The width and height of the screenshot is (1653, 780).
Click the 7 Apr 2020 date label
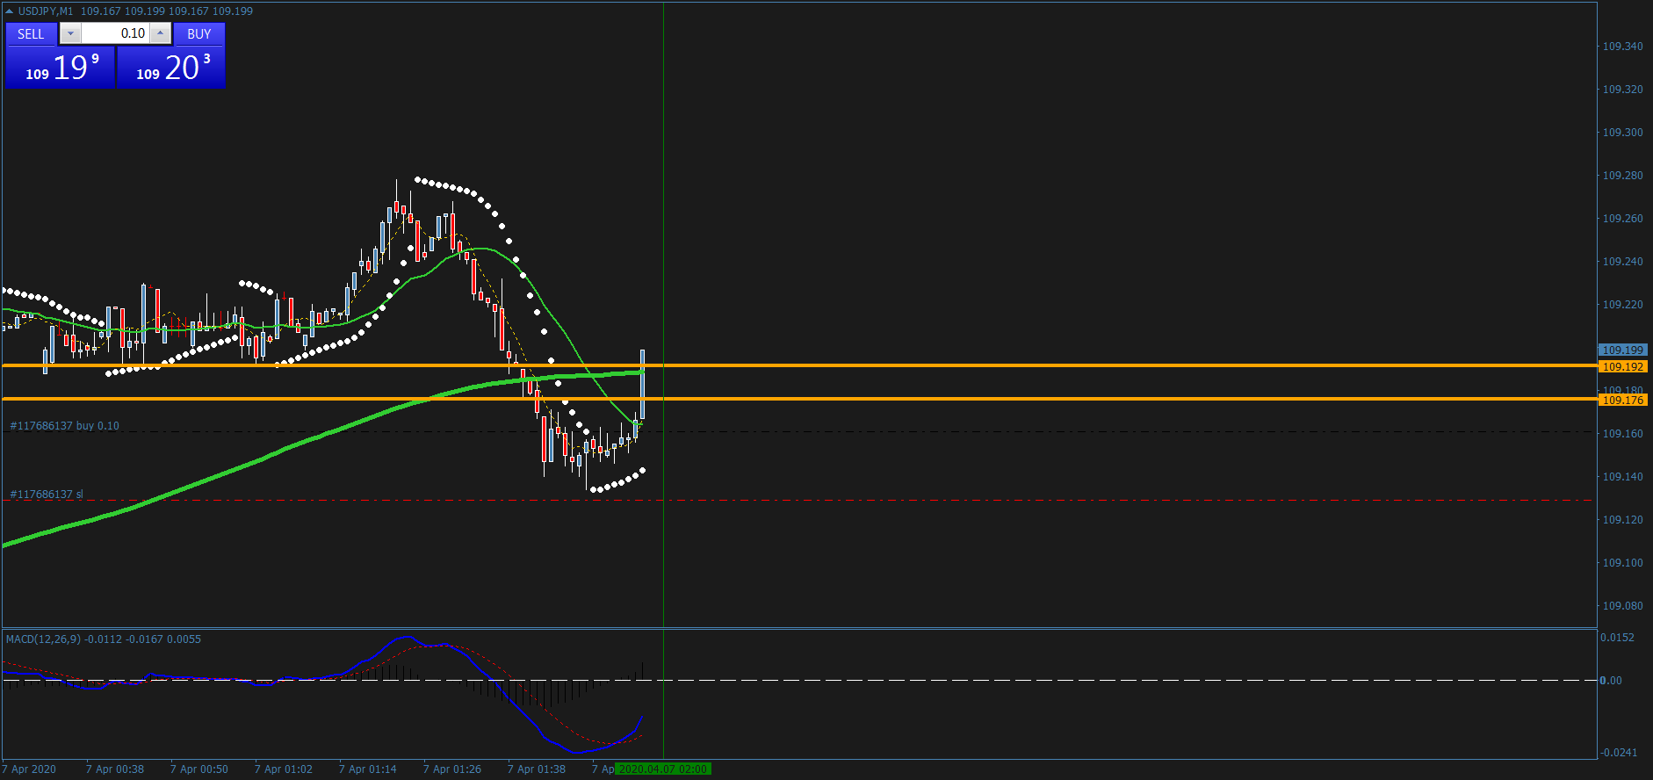[x=29, y=769]
